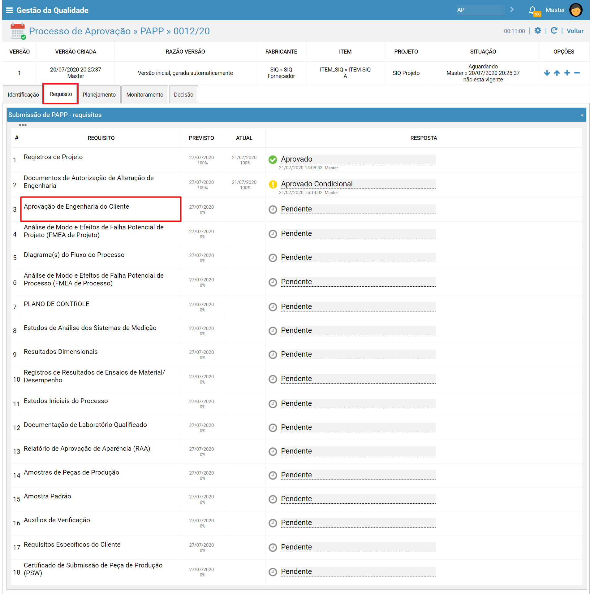Click the Processo de Aprovação breadcrumb title
This screenshot has height=595, width=590.
[119, 31]
